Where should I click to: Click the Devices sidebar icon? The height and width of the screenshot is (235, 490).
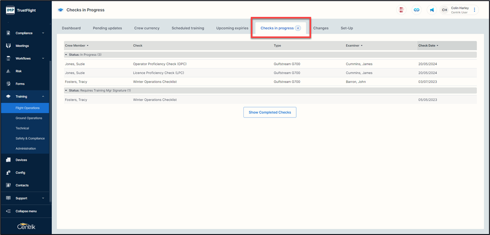tap(8, 160)
